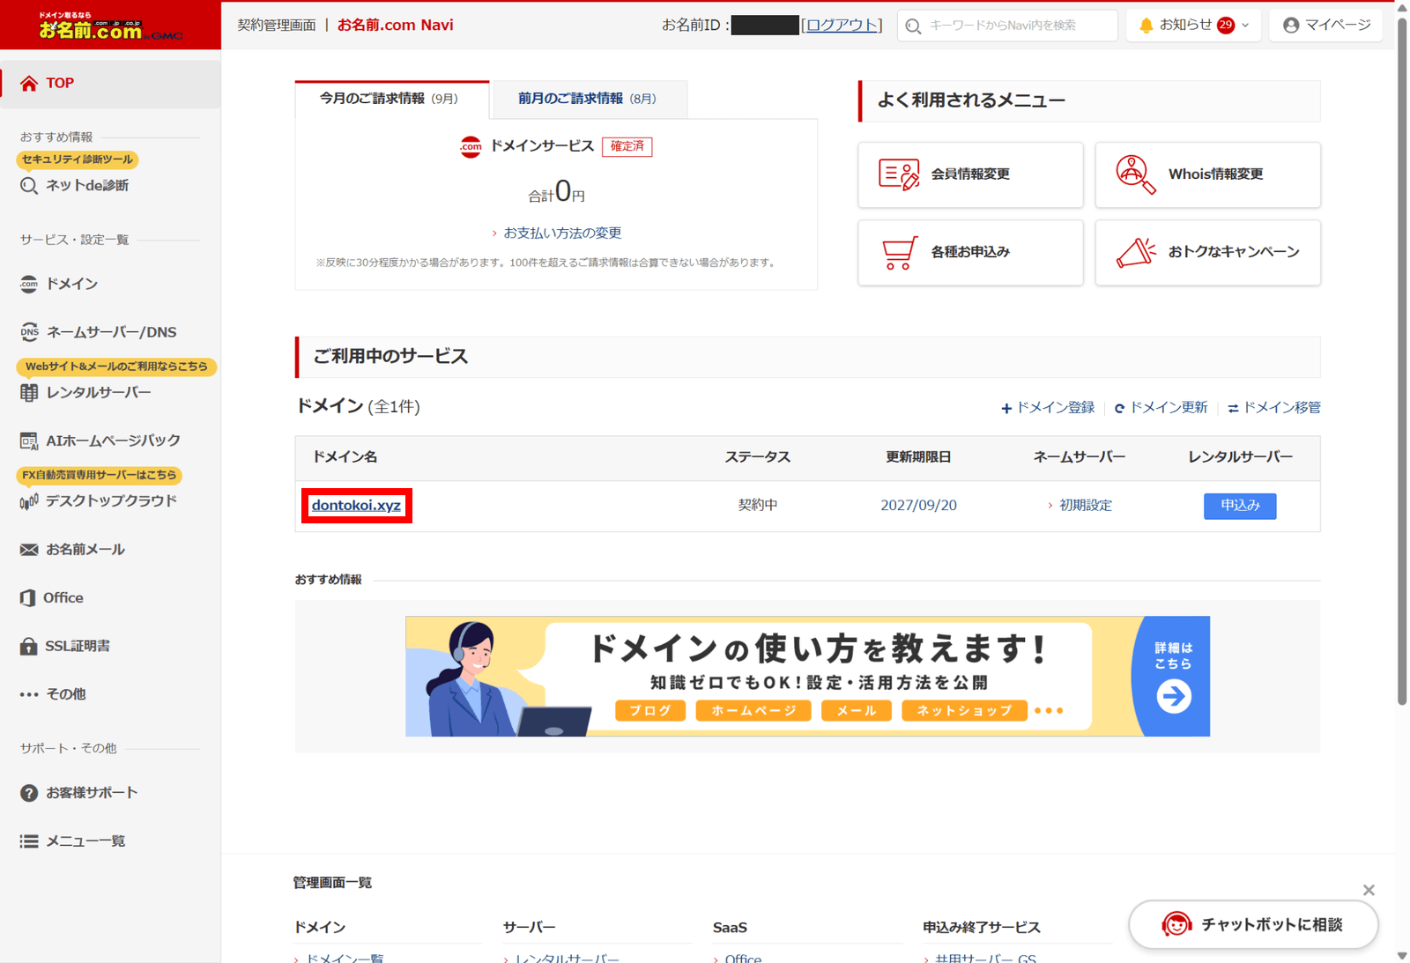Screen dimensions: 1410x963
Task: Click the 申込み rental server button
Action: click(1240, 506)
